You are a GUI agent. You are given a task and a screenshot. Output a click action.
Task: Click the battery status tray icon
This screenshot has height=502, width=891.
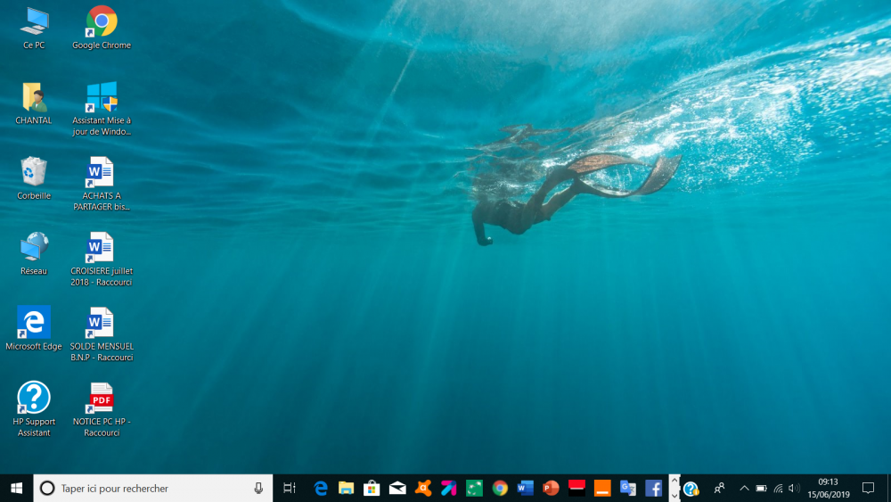click(x=762, y=488)
